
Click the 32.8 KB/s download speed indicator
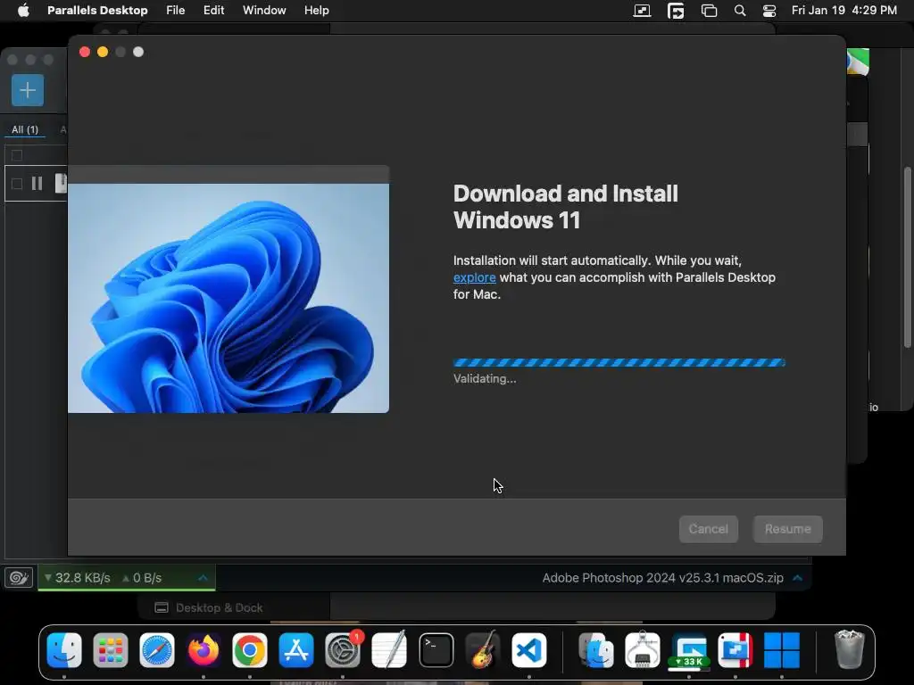coord(77,578)
